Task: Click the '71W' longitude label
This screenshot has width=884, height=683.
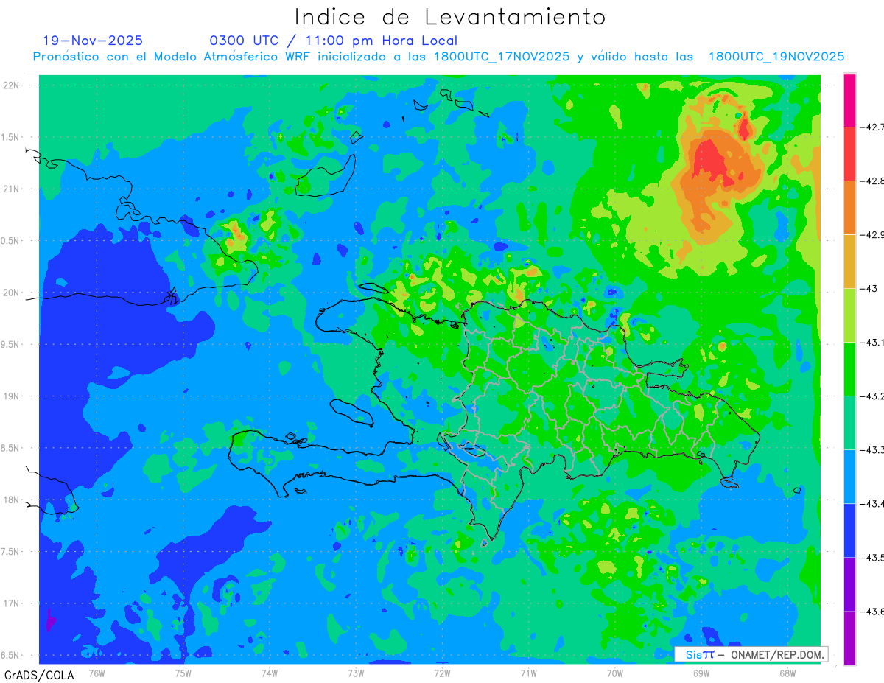Action: point(528,673)
